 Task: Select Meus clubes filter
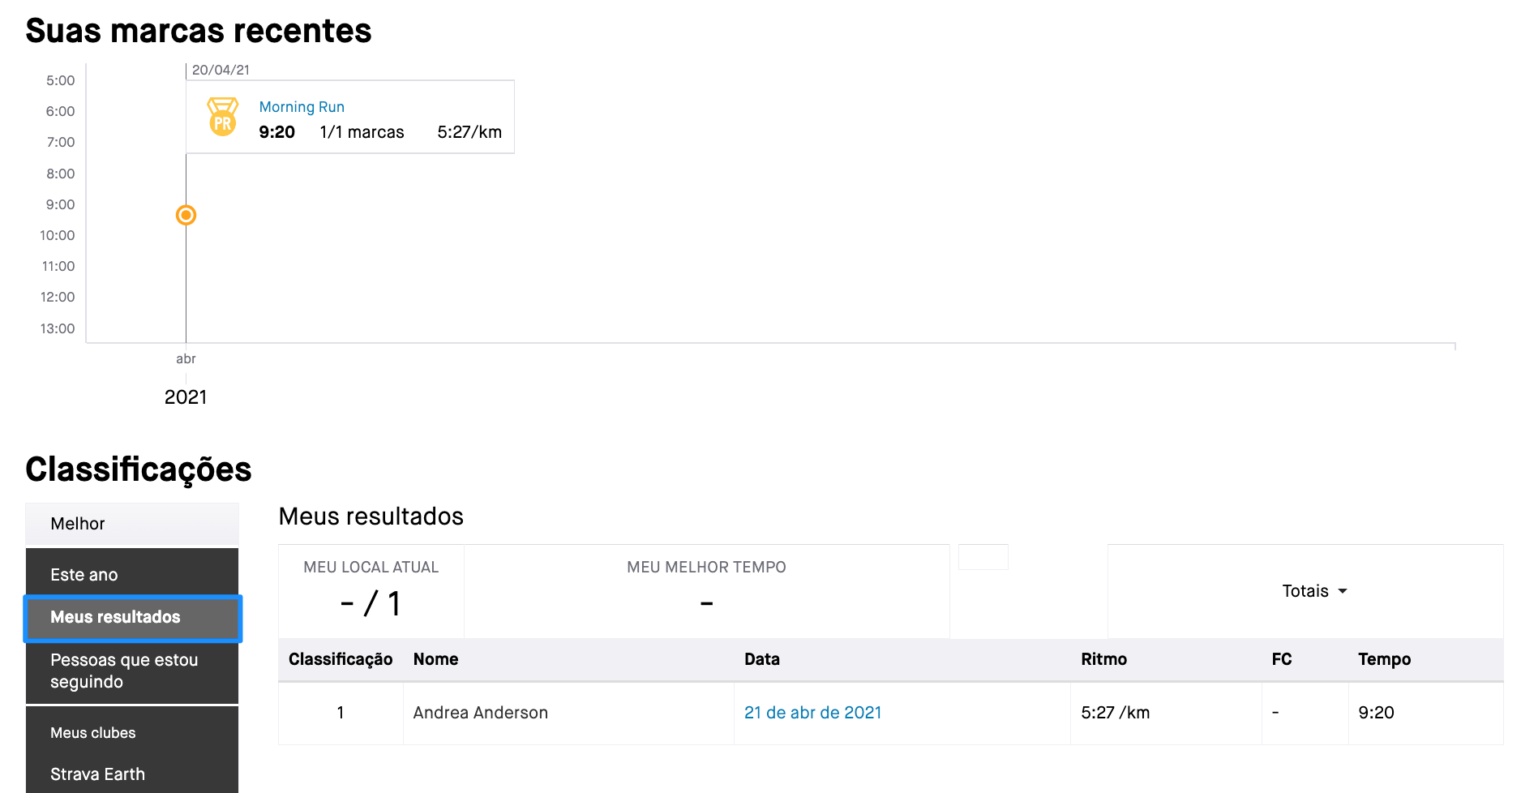point(132,732)
